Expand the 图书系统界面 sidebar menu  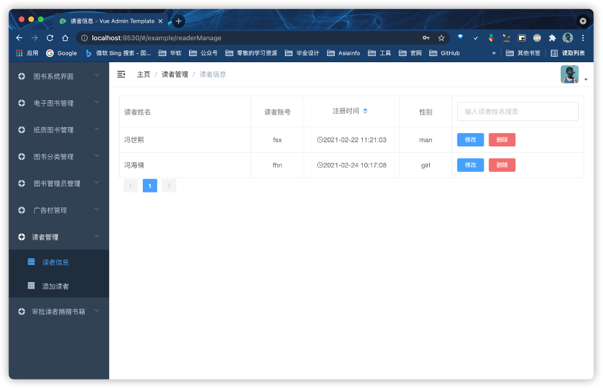pos(59,76)
